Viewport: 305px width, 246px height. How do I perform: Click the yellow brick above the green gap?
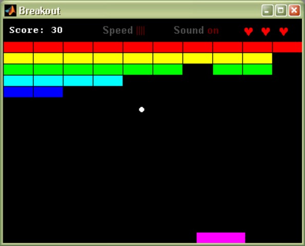tap(198, 58)
